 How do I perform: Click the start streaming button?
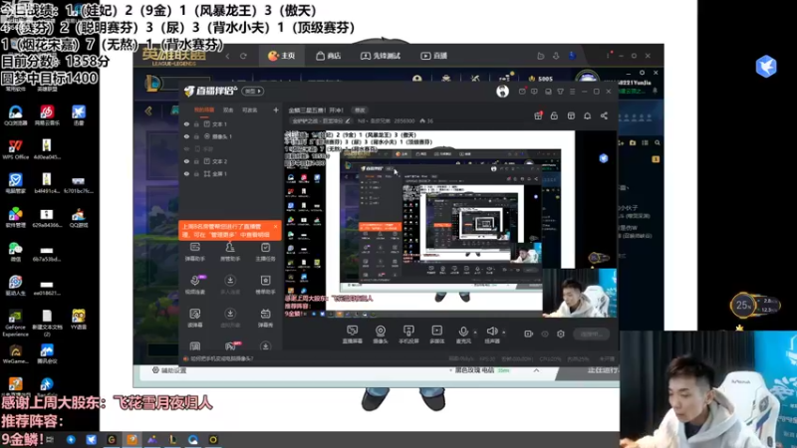(592, 334)
